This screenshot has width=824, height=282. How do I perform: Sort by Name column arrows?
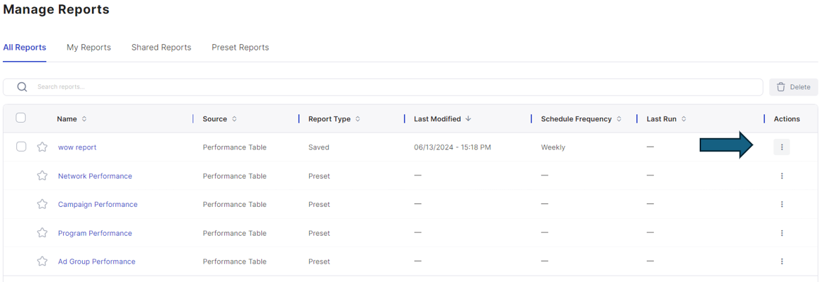[x=84, y=119]
